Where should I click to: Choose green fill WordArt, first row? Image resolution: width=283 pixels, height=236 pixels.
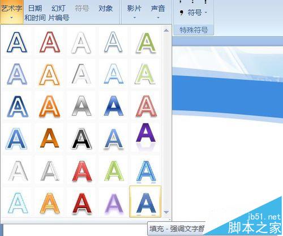[146, 42]
